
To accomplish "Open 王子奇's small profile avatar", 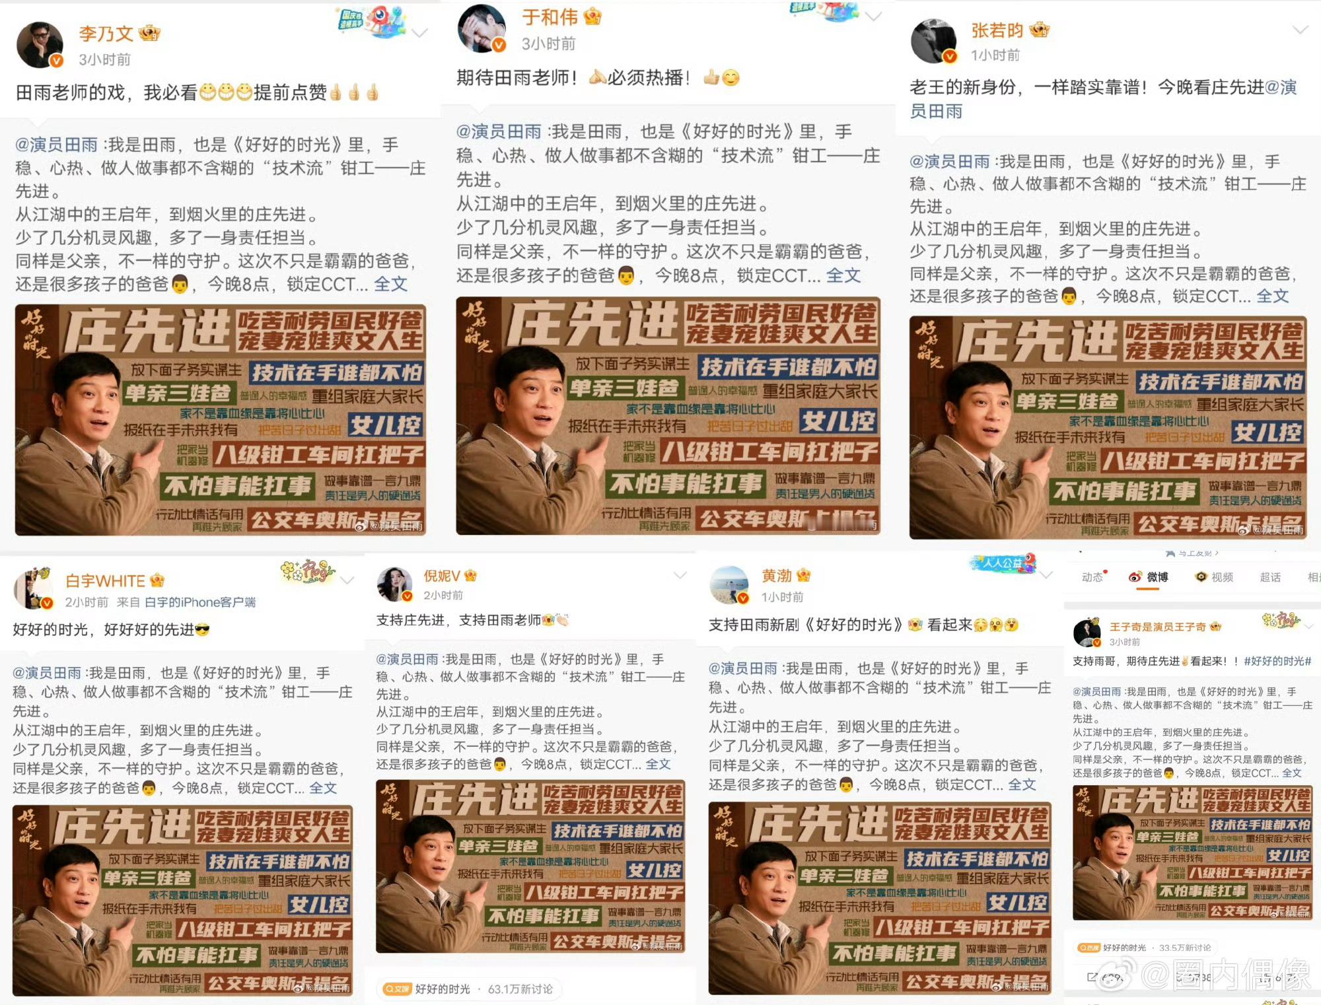I will pyautogui.click(x=1087, y=633).
